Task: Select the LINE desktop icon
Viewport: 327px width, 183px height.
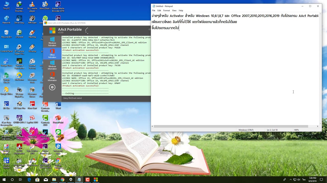Action: (x=58, y=134)
